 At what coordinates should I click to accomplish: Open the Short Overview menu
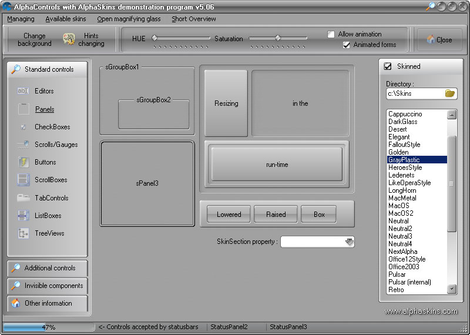tap(194, 19)
